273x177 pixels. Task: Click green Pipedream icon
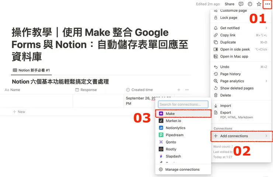pos(161,135)
